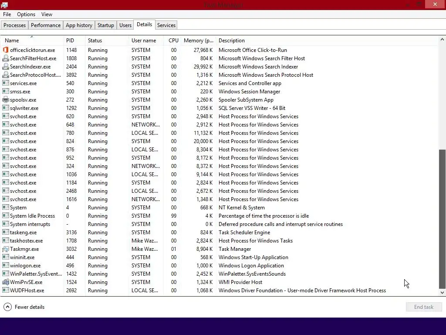Click the WinPaletter.SysEvent process icon
Viewport: 446px width, 335px height.
[x=5, y=273]
